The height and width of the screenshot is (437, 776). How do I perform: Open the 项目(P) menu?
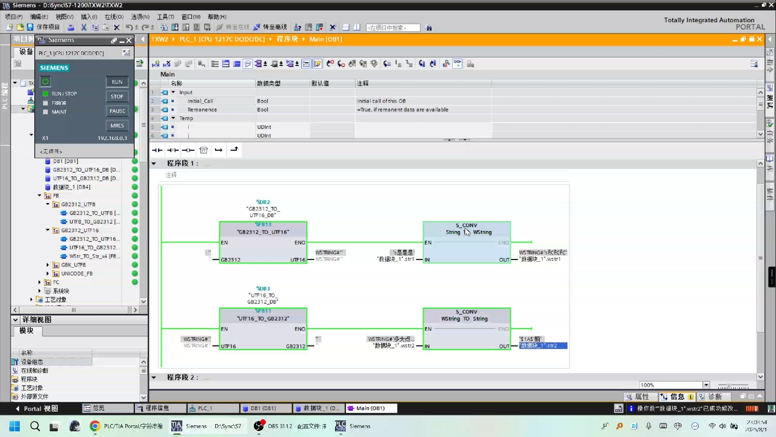click(14, 17)
